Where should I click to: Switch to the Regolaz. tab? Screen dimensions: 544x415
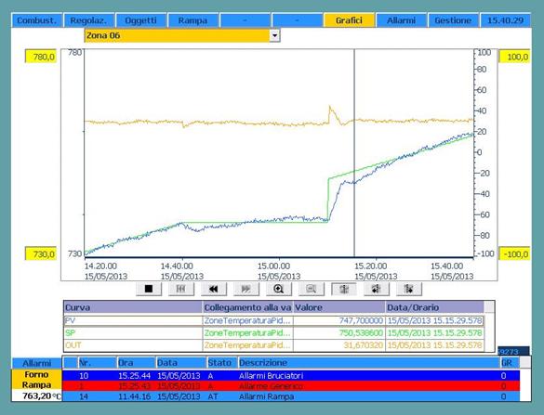coord(88,20)
